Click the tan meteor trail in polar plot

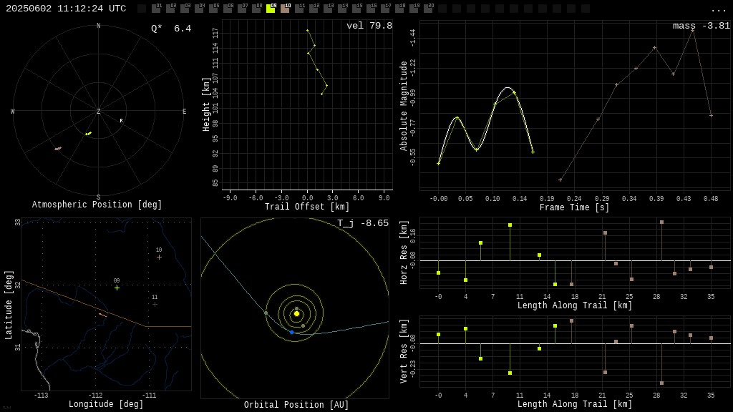[x=58, y=149]
